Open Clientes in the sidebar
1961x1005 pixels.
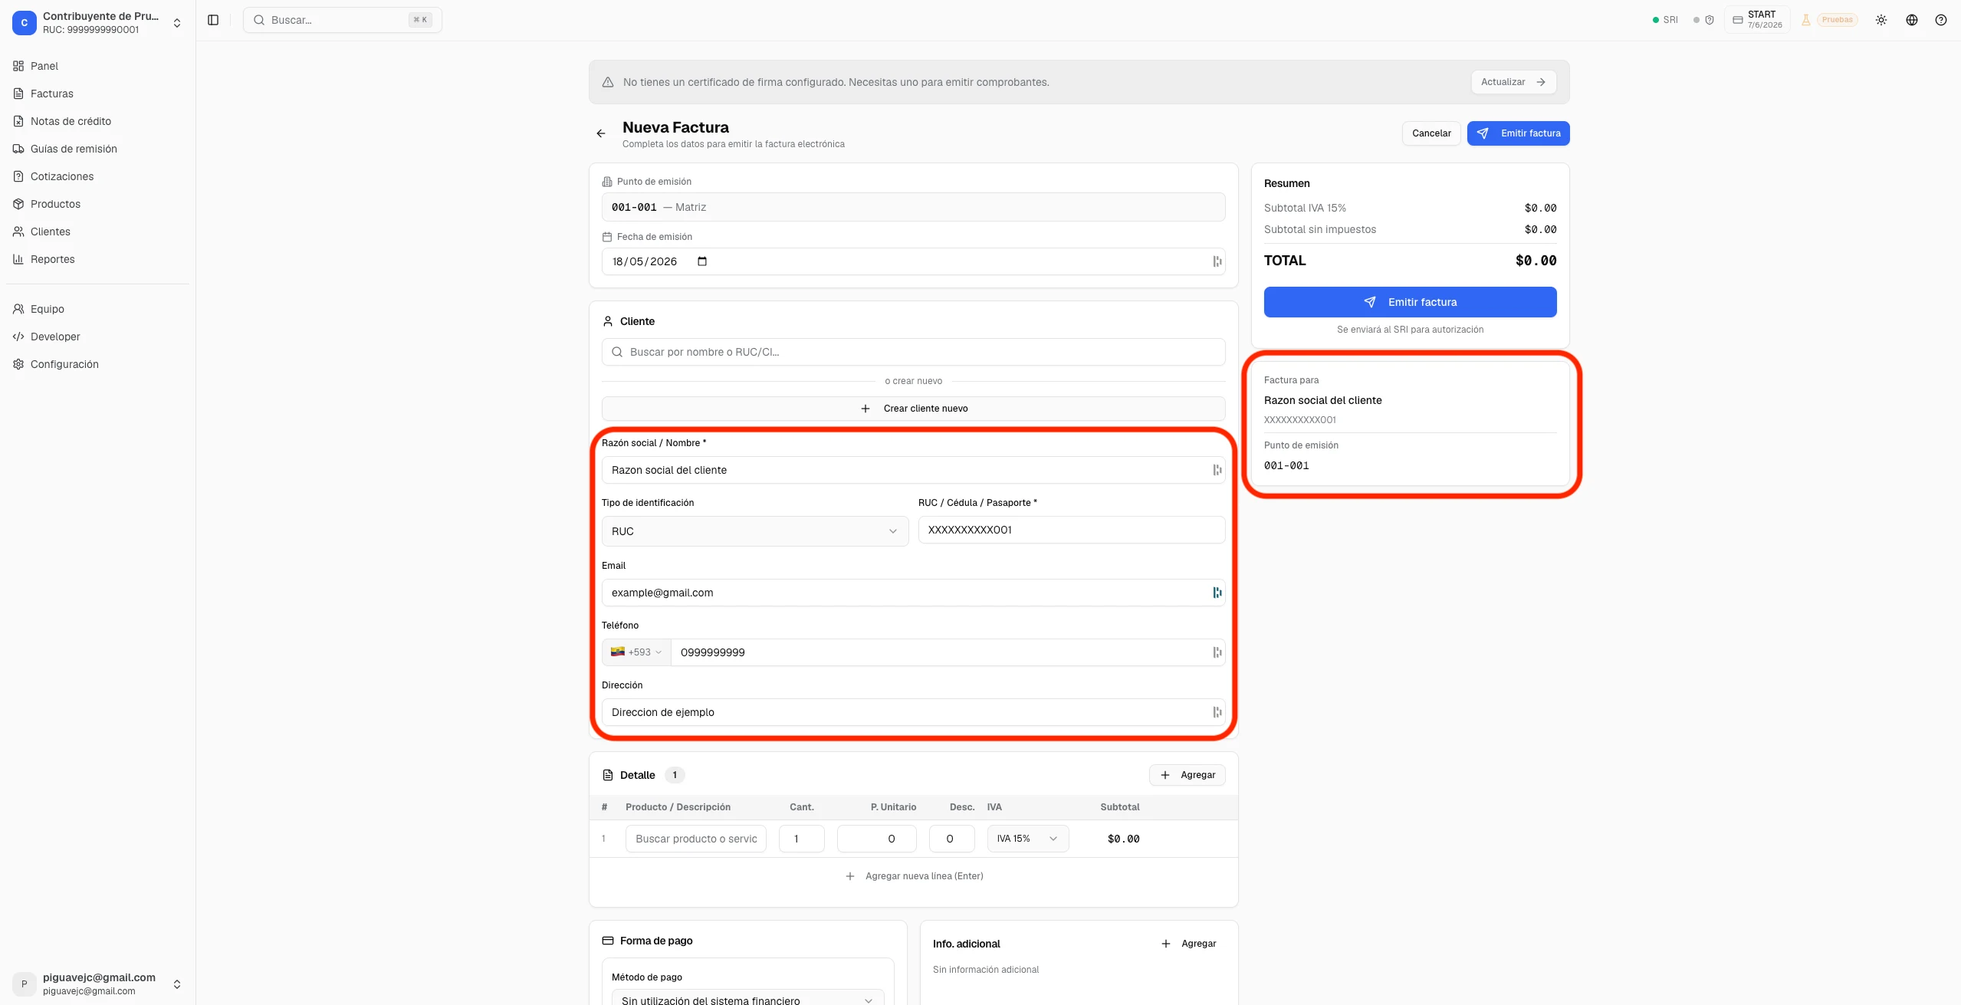pos(97,232)
